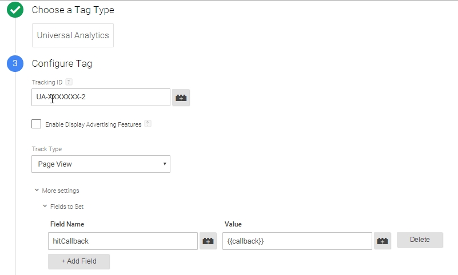Click the Choose a Tag Type heading
The image size is (458, 275).
(73, 10)
